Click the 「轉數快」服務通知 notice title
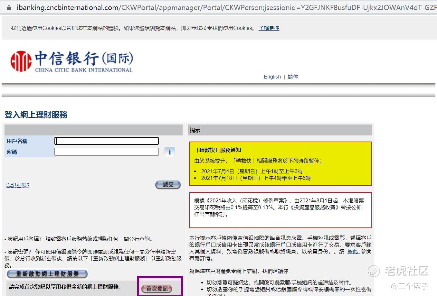The image size is (437, 296). [x=218, y=150]
